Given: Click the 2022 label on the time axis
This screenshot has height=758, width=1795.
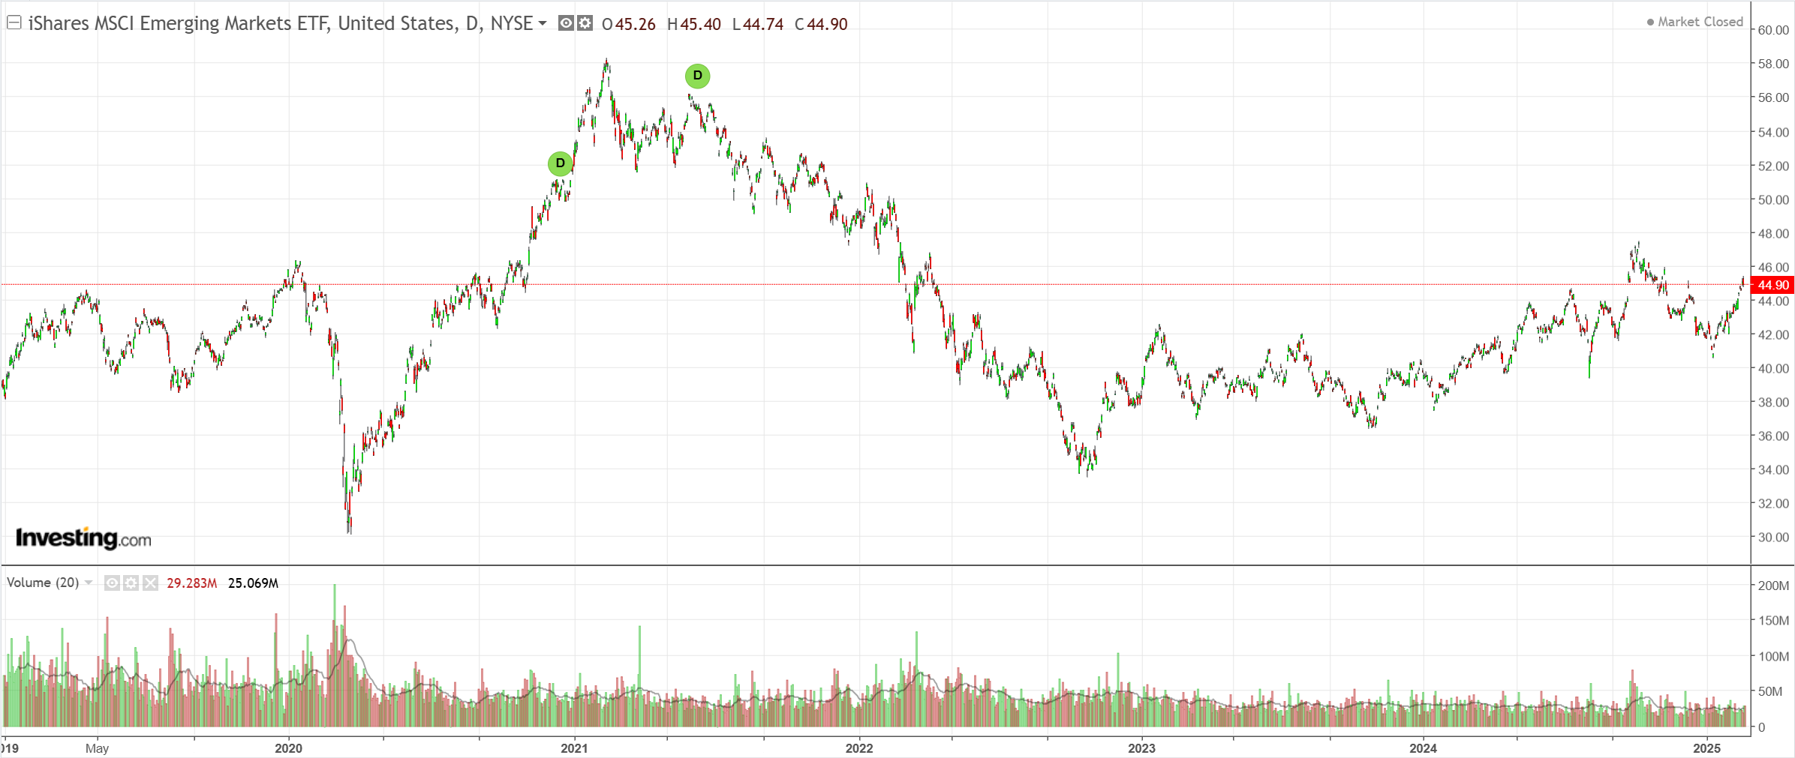Looking at the screenshot, I should coord(859,748).
